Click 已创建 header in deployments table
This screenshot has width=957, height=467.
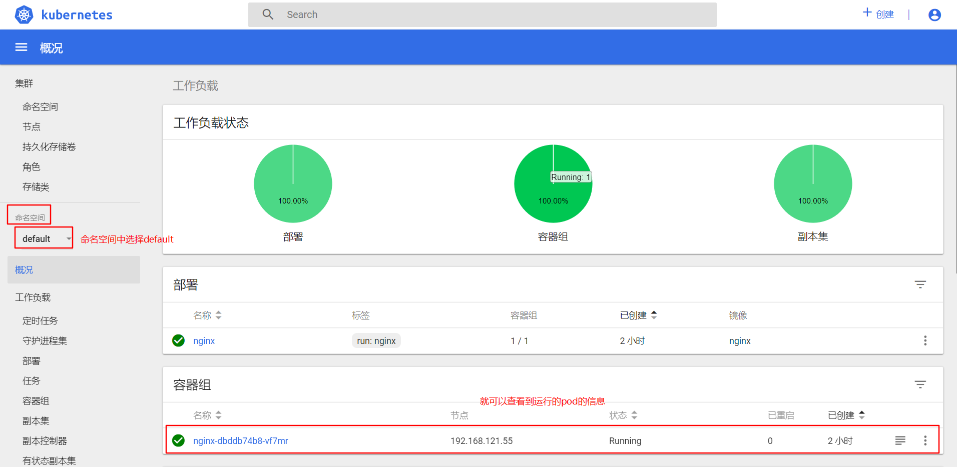(633, 315)
